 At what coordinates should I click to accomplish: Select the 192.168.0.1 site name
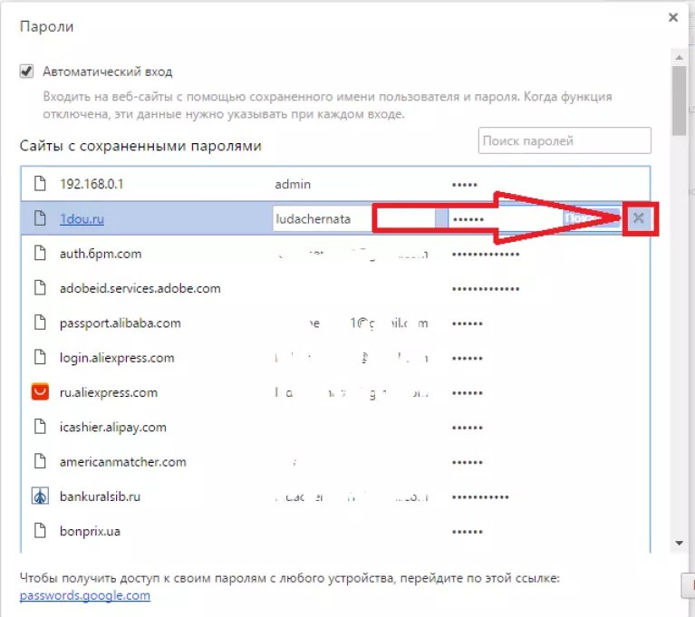click(92, 184)
